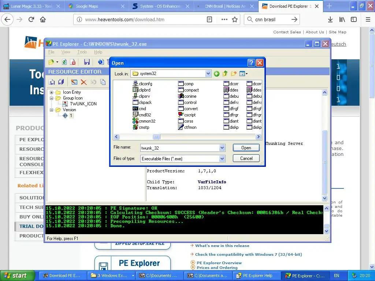Screen dimensions: 375x281
Task: Select the cmstp file
Action: 141,127
